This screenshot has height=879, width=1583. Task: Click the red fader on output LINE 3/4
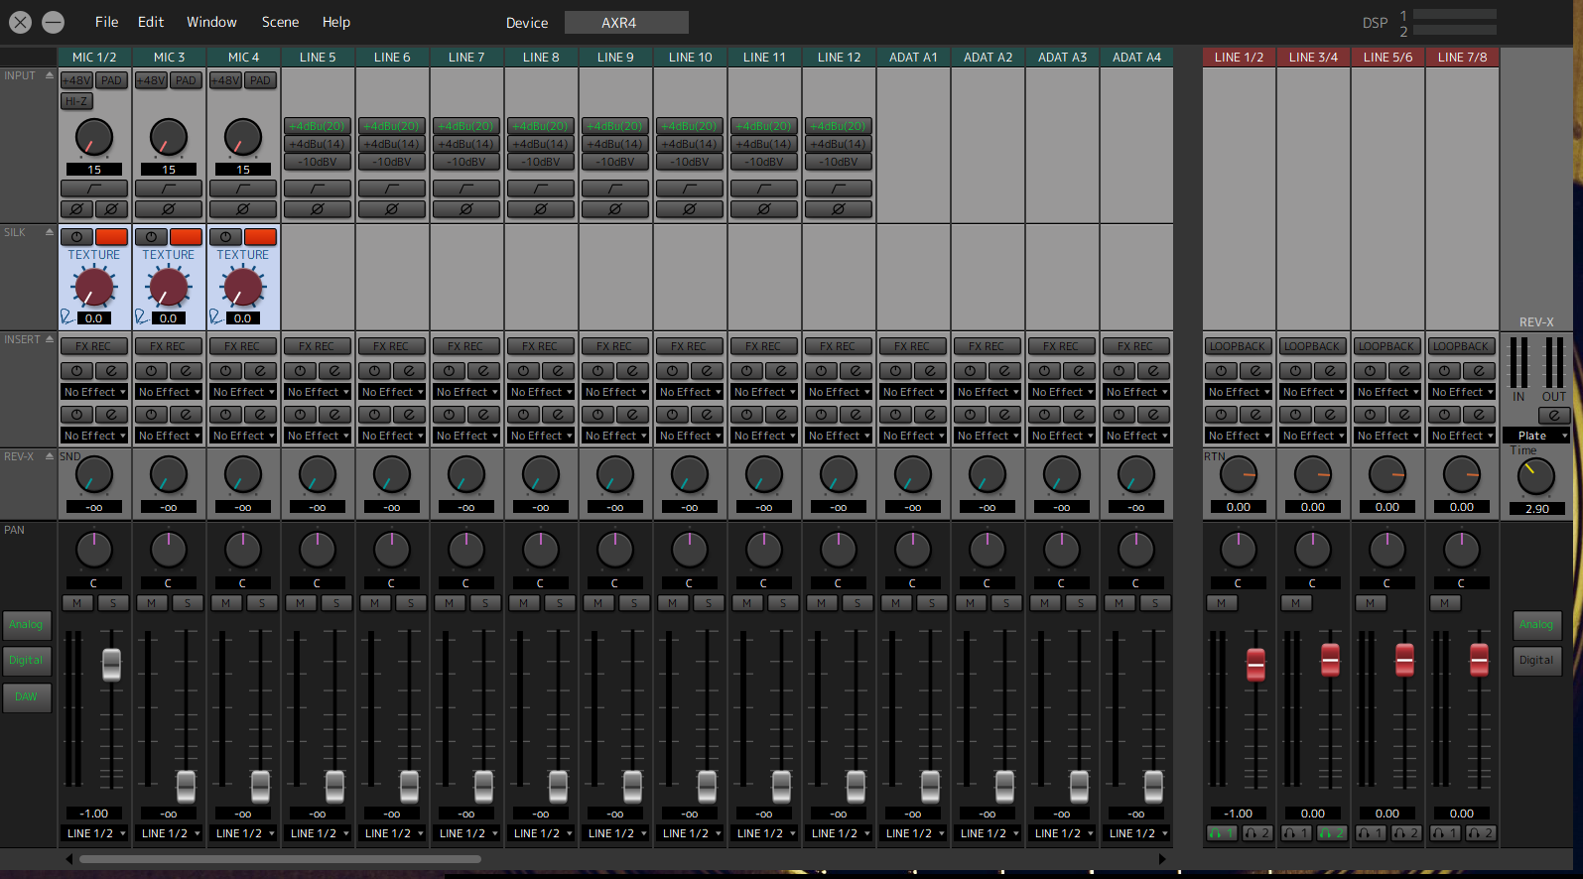[1330, 660]
